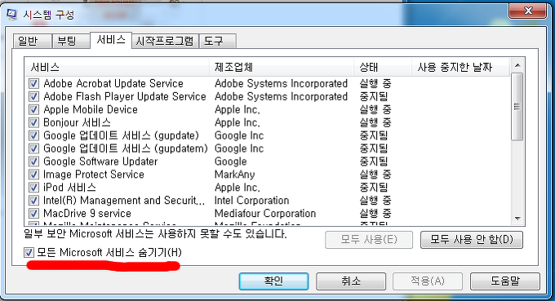
Task: Click 모두 사용 안 함(D) button
Action: click(472, 240)
